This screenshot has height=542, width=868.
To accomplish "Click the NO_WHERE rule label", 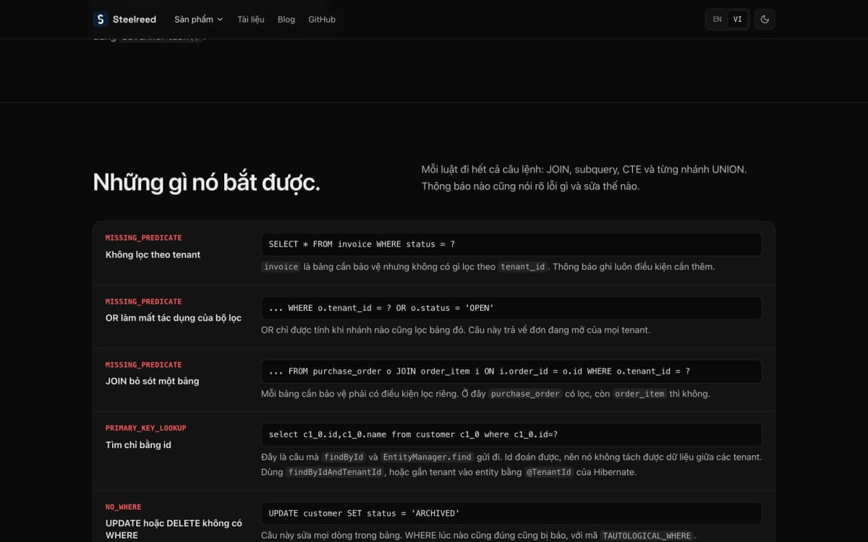I will (x=124, y=507).
